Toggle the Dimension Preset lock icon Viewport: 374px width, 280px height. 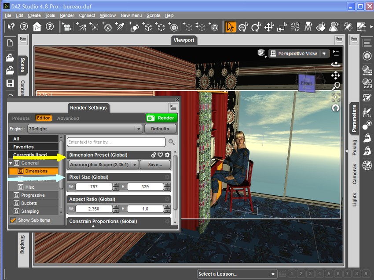click(x=154, y=155)
